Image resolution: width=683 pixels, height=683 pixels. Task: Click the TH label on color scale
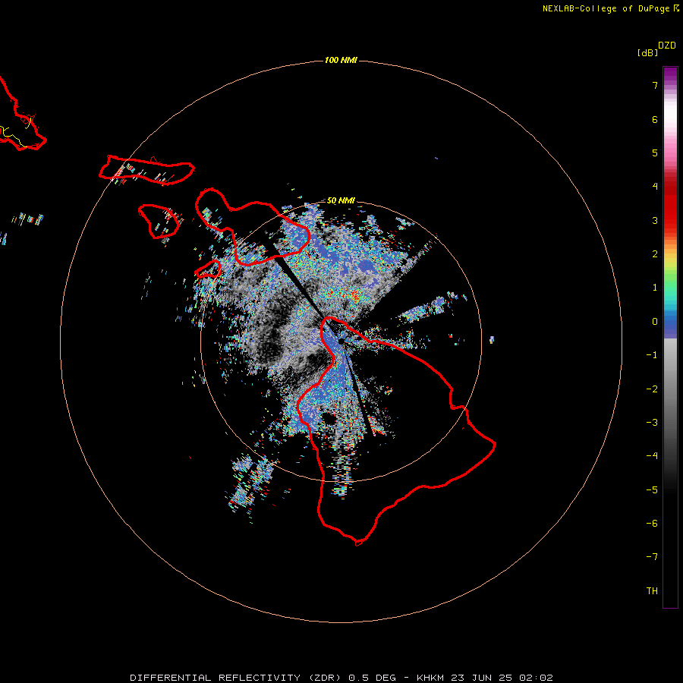click(652, 591)
